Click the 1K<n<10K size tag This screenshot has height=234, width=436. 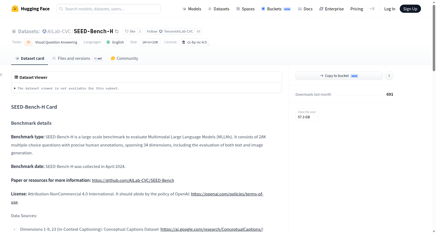pos(150,42)
